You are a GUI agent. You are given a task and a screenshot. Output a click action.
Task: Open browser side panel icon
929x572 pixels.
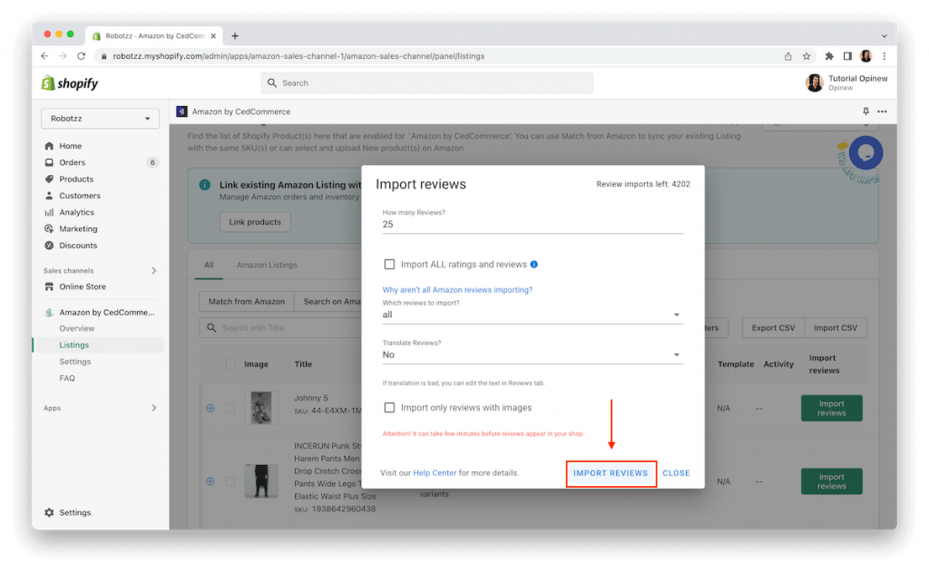[847, 55]
